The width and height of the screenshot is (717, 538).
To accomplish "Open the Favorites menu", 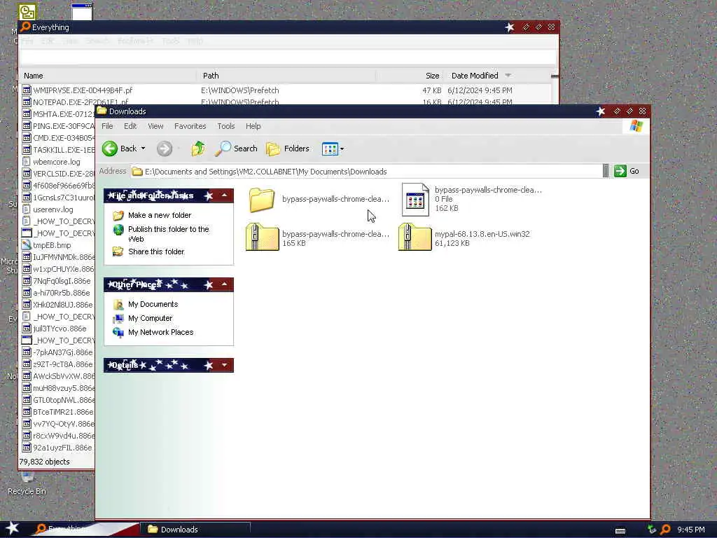I will pyautogui.click(x=190, y=126).
